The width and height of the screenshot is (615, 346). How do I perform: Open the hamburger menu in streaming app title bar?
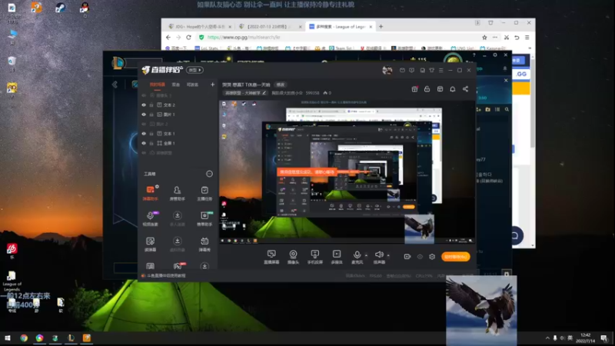pos(440,70)
